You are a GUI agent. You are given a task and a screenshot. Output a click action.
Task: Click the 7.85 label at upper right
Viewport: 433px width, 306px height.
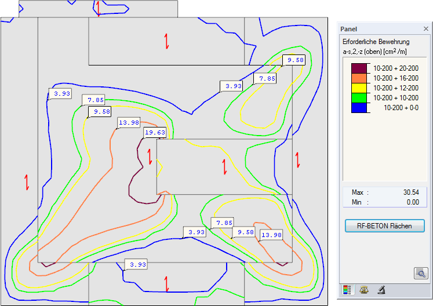pyautogui.click(x=265, y=78)
